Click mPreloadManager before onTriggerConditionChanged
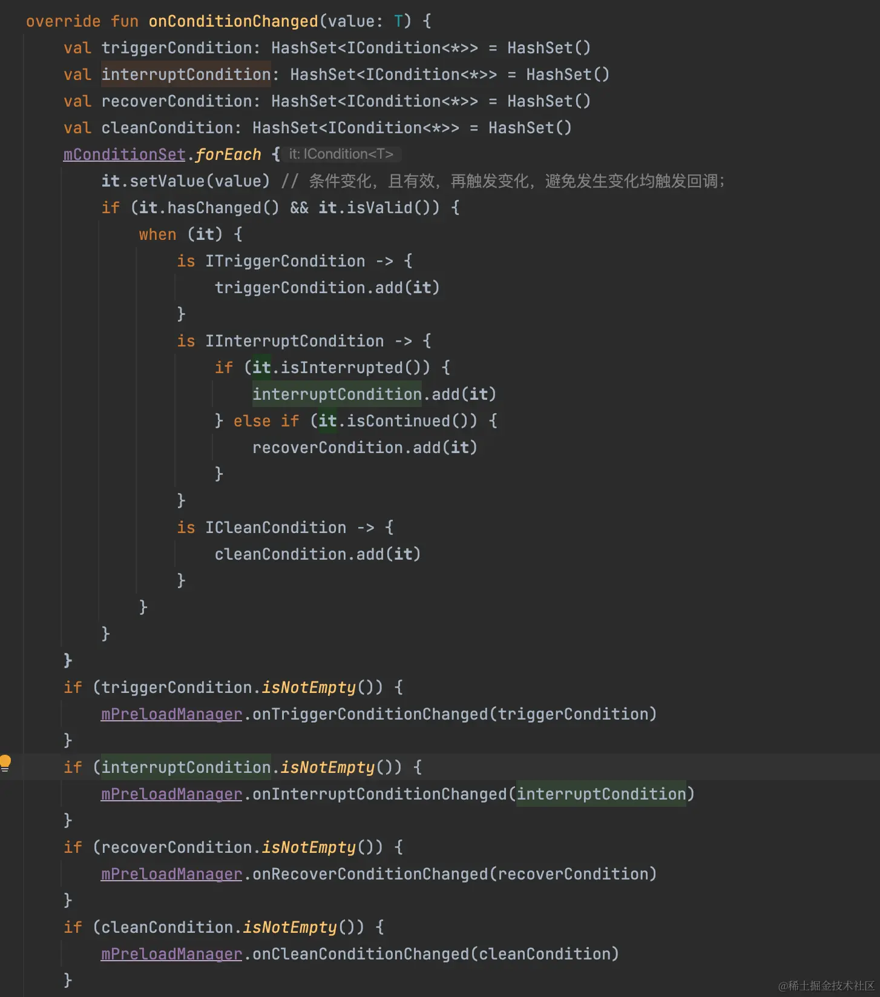Viewport: 880px width, 997px height. [172, 714]
